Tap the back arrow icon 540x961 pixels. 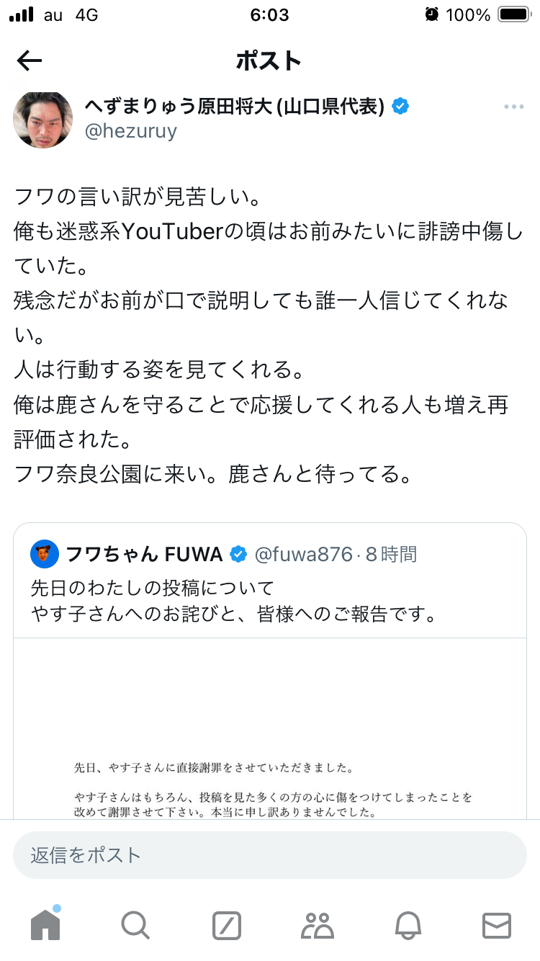(30, 61)
